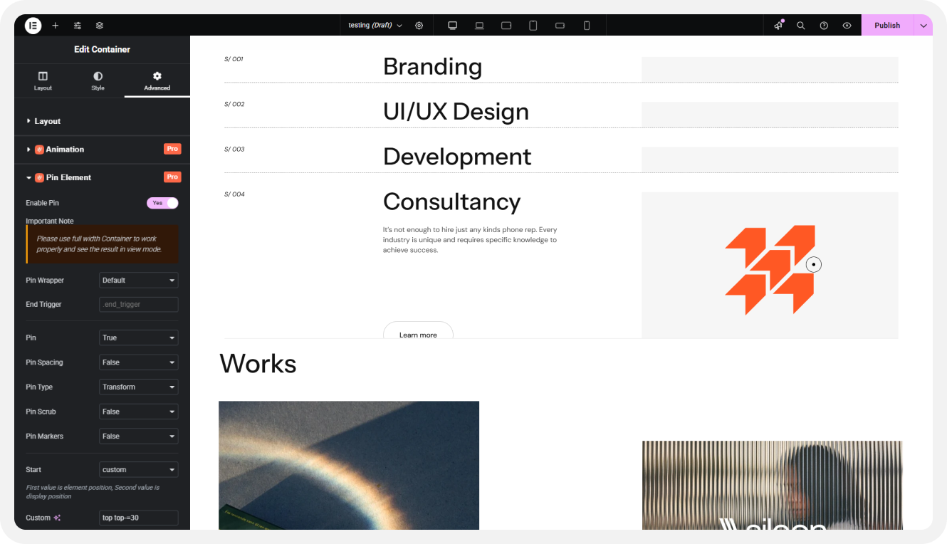The height and width of the screenshot is (544, 947).
Task: Open the Publish options arrow
Action: tap(924, 25)
